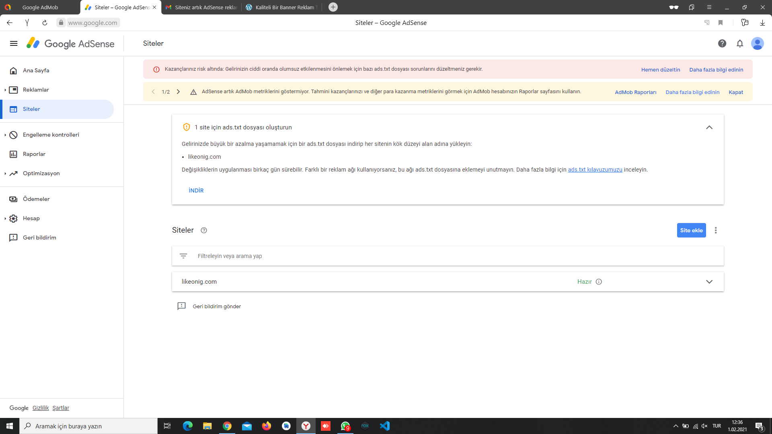Viewport: 772px width, 434px height.
Task: Go to previous notification arrow
Action: click(x=153, y=92)
